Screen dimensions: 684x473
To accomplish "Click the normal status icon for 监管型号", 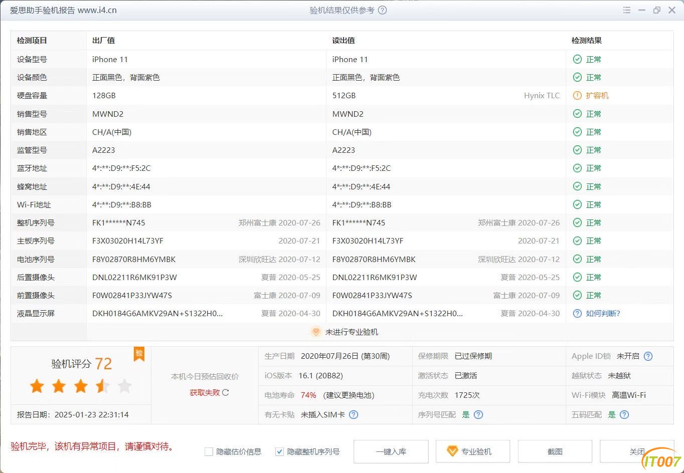I will [x=577, y=150].
